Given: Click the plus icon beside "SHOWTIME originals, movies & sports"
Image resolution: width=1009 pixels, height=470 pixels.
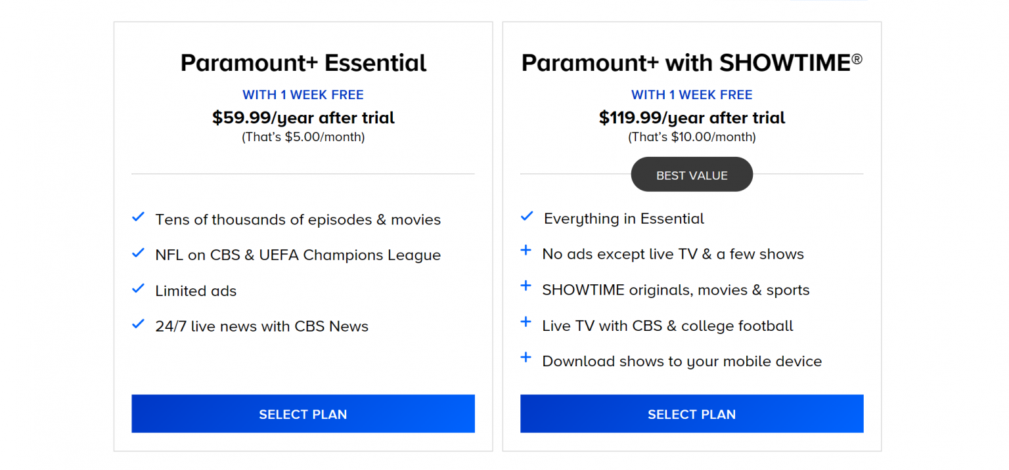Looking at the screenshot, I should [527, 286].
